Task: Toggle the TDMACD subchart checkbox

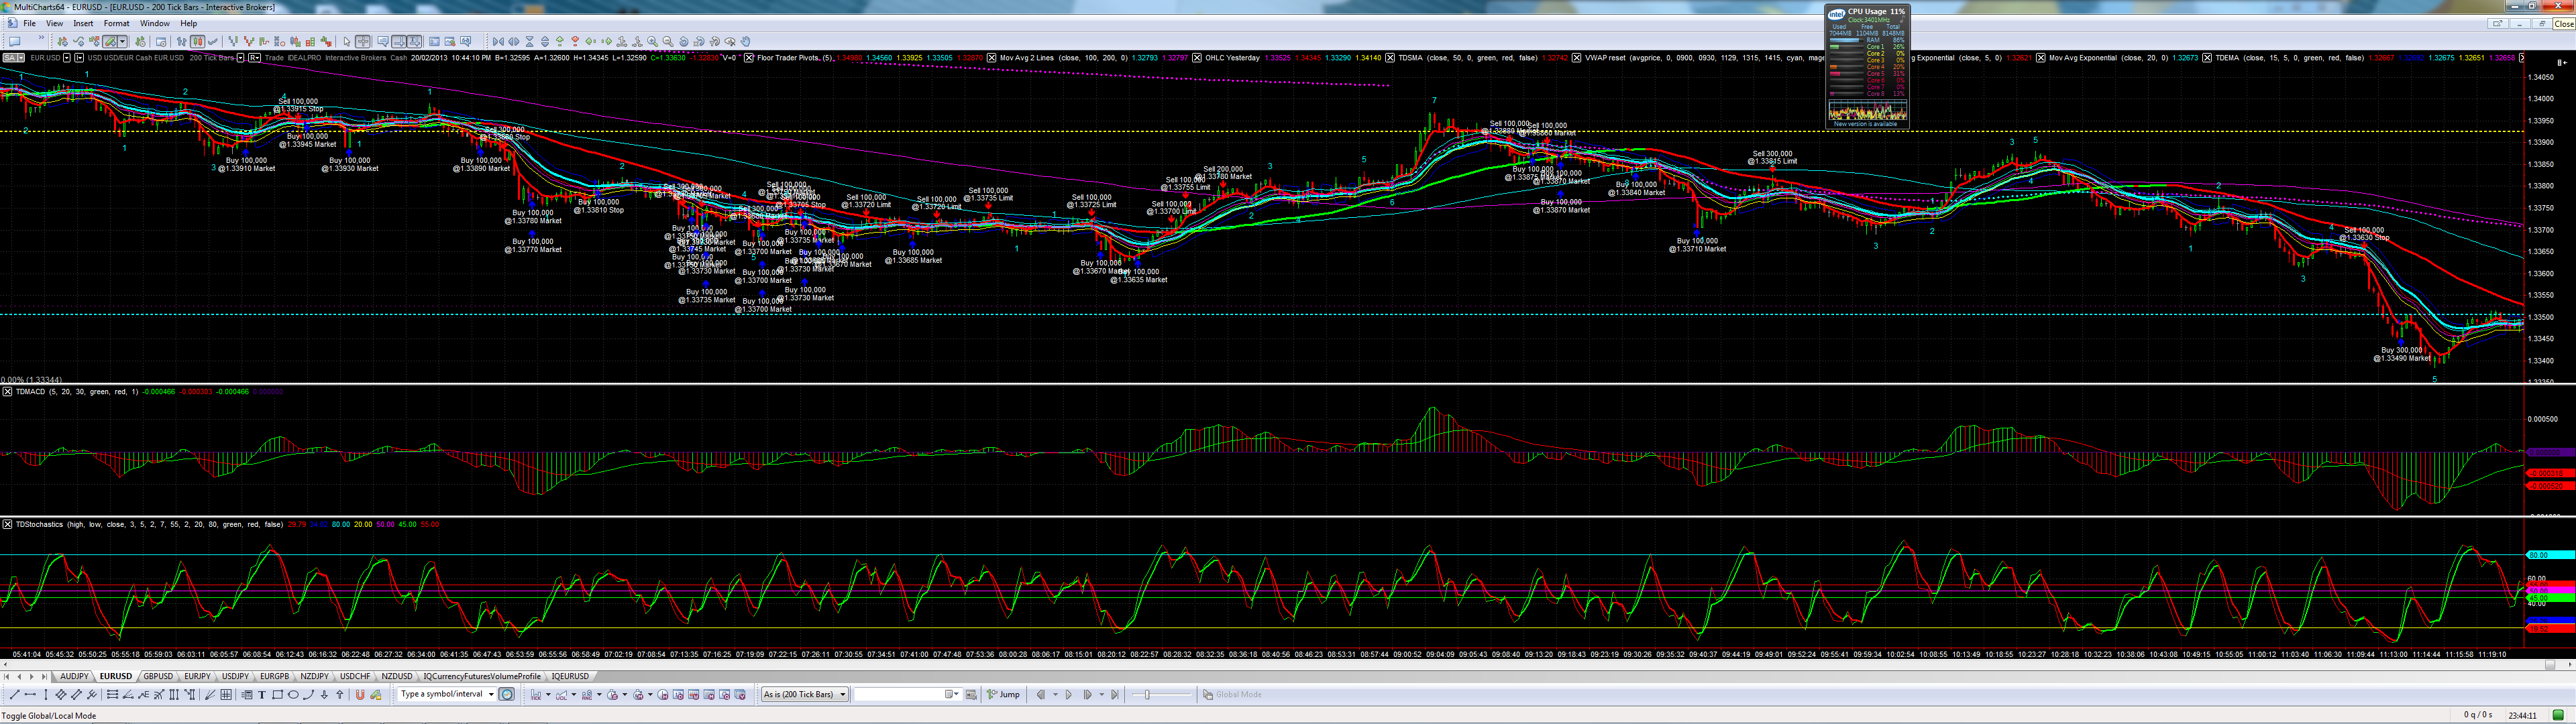Action: click(7, 391)
